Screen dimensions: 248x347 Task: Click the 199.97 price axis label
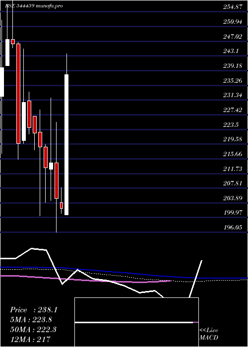tap(233, 213)
